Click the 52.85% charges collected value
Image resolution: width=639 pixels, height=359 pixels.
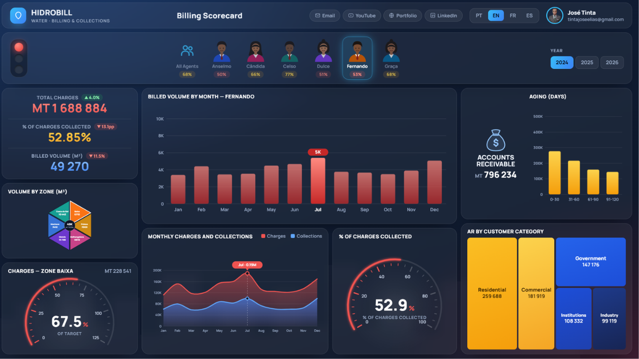pyautogui.click(x=70, y=138)
